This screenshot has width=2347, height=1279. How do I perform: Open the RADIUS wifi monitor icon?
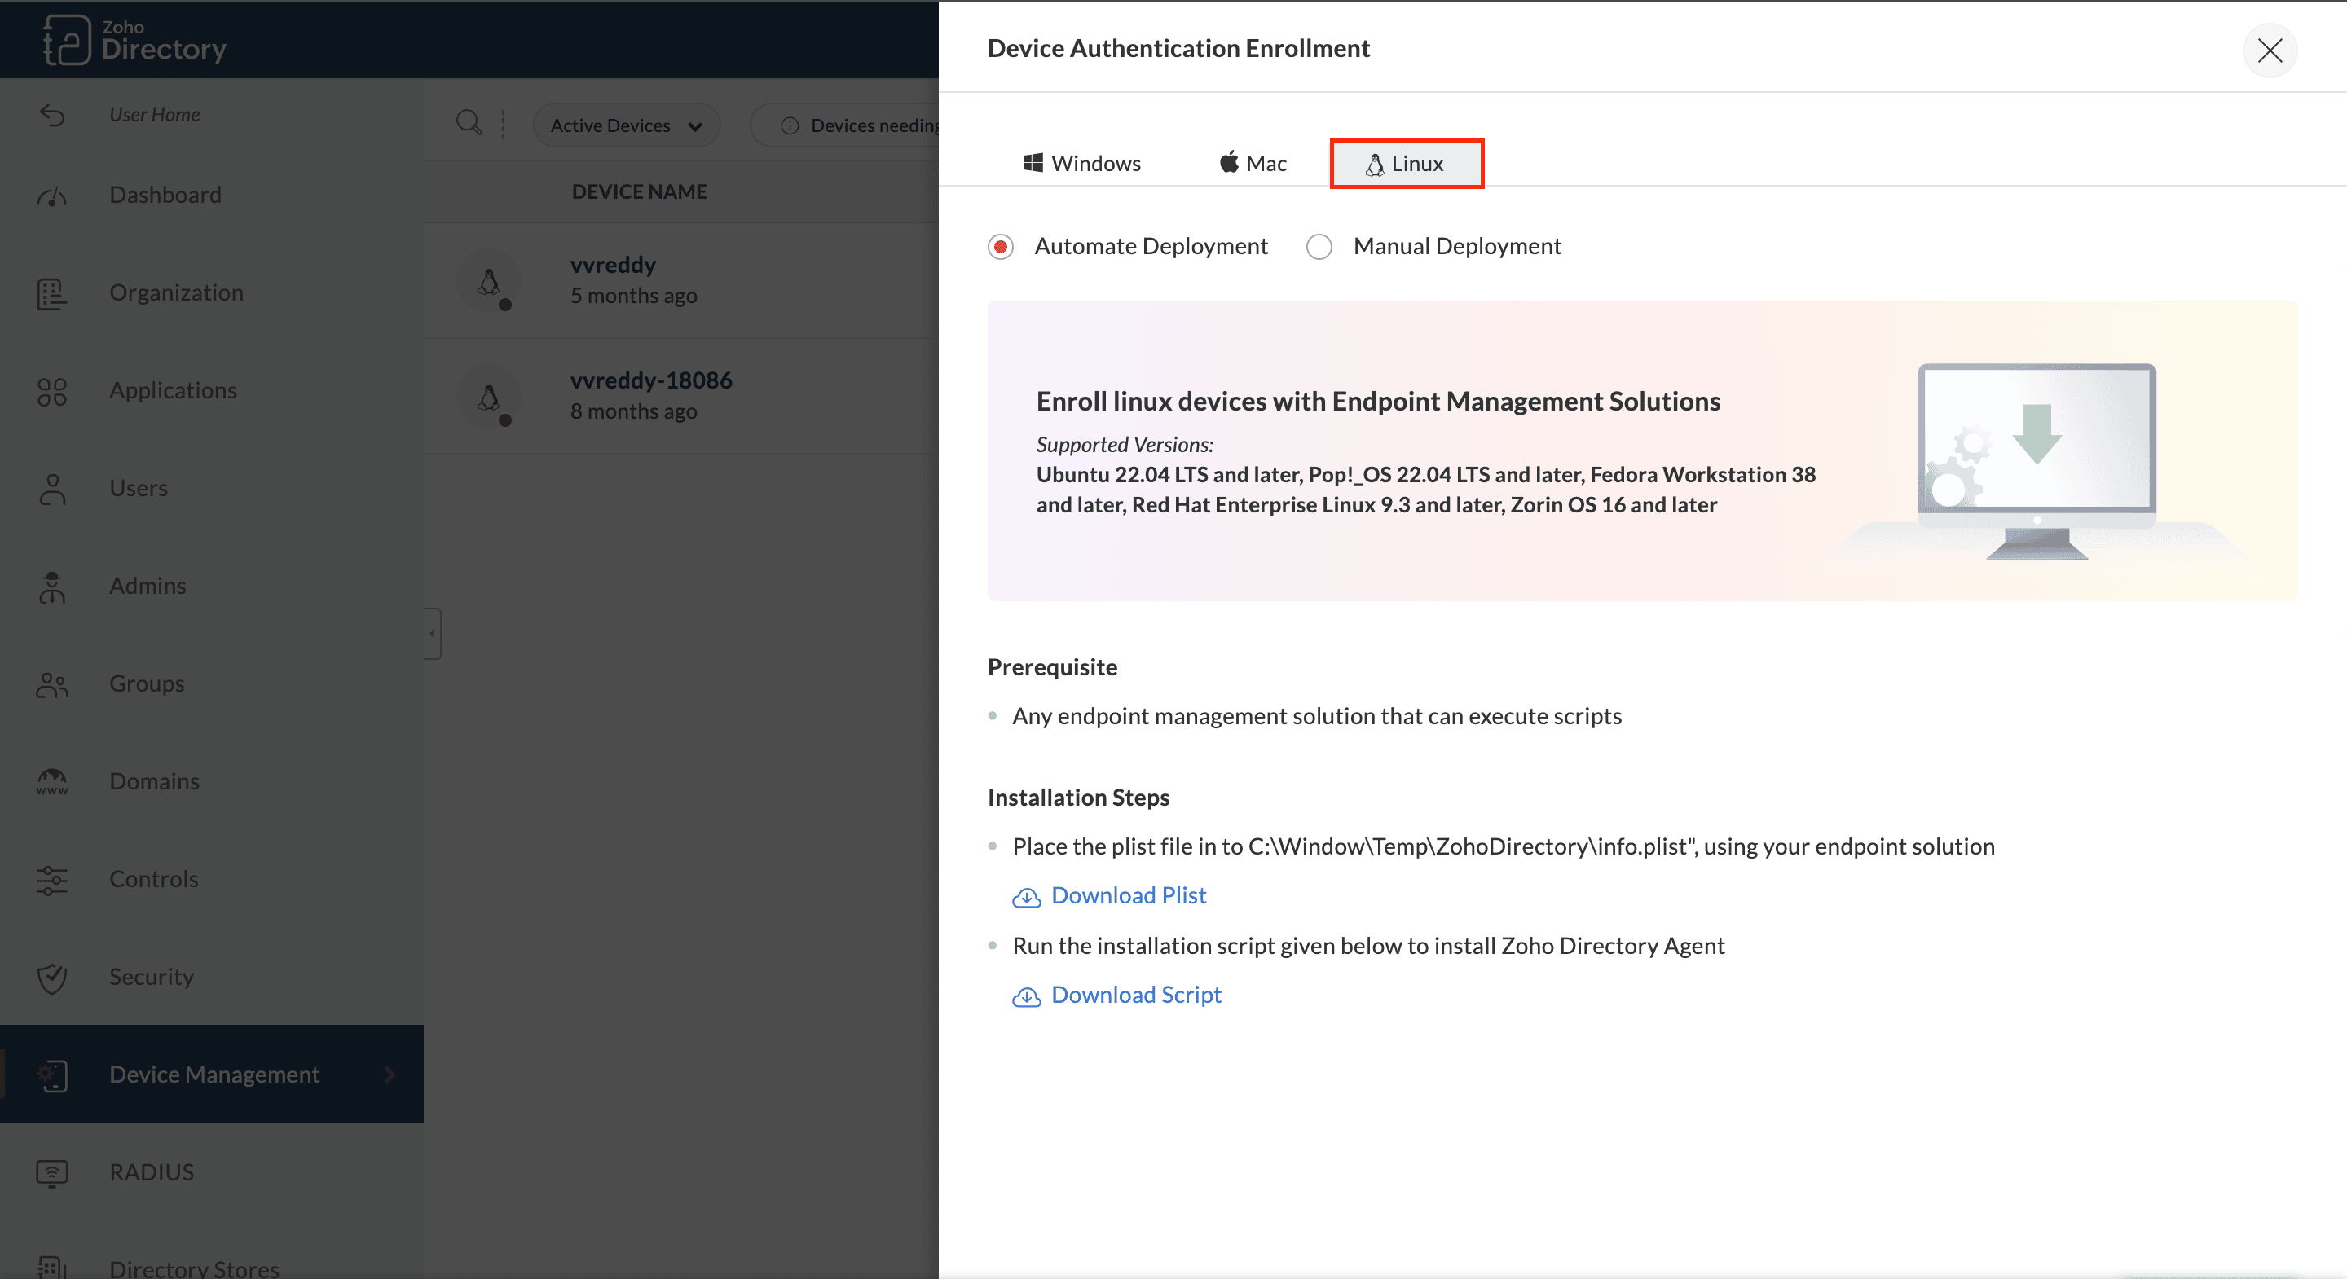coord(52,1172)
